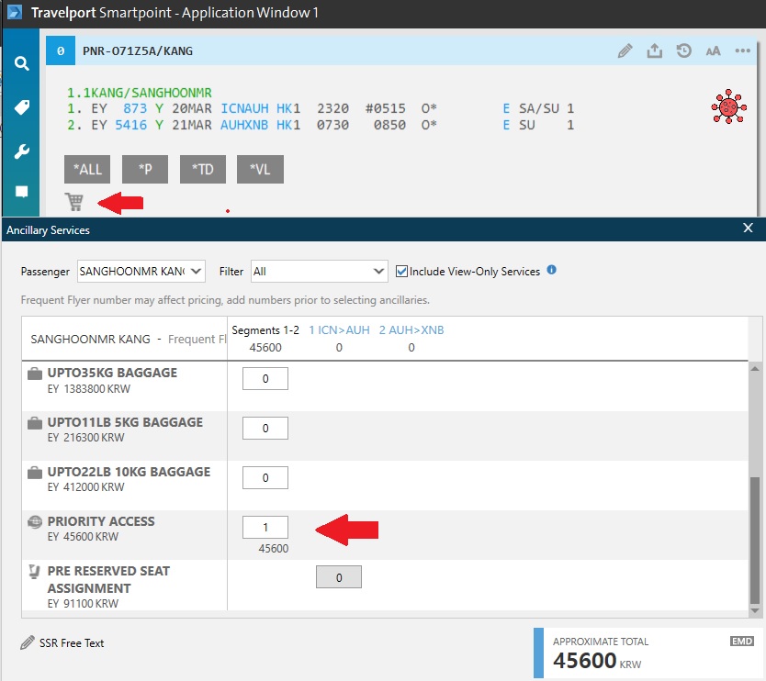Click the UPTO22LB 10KG BAGGAGE suitcase icon
The width and height of the screenshot is (766, 681).
coord(35,473)
